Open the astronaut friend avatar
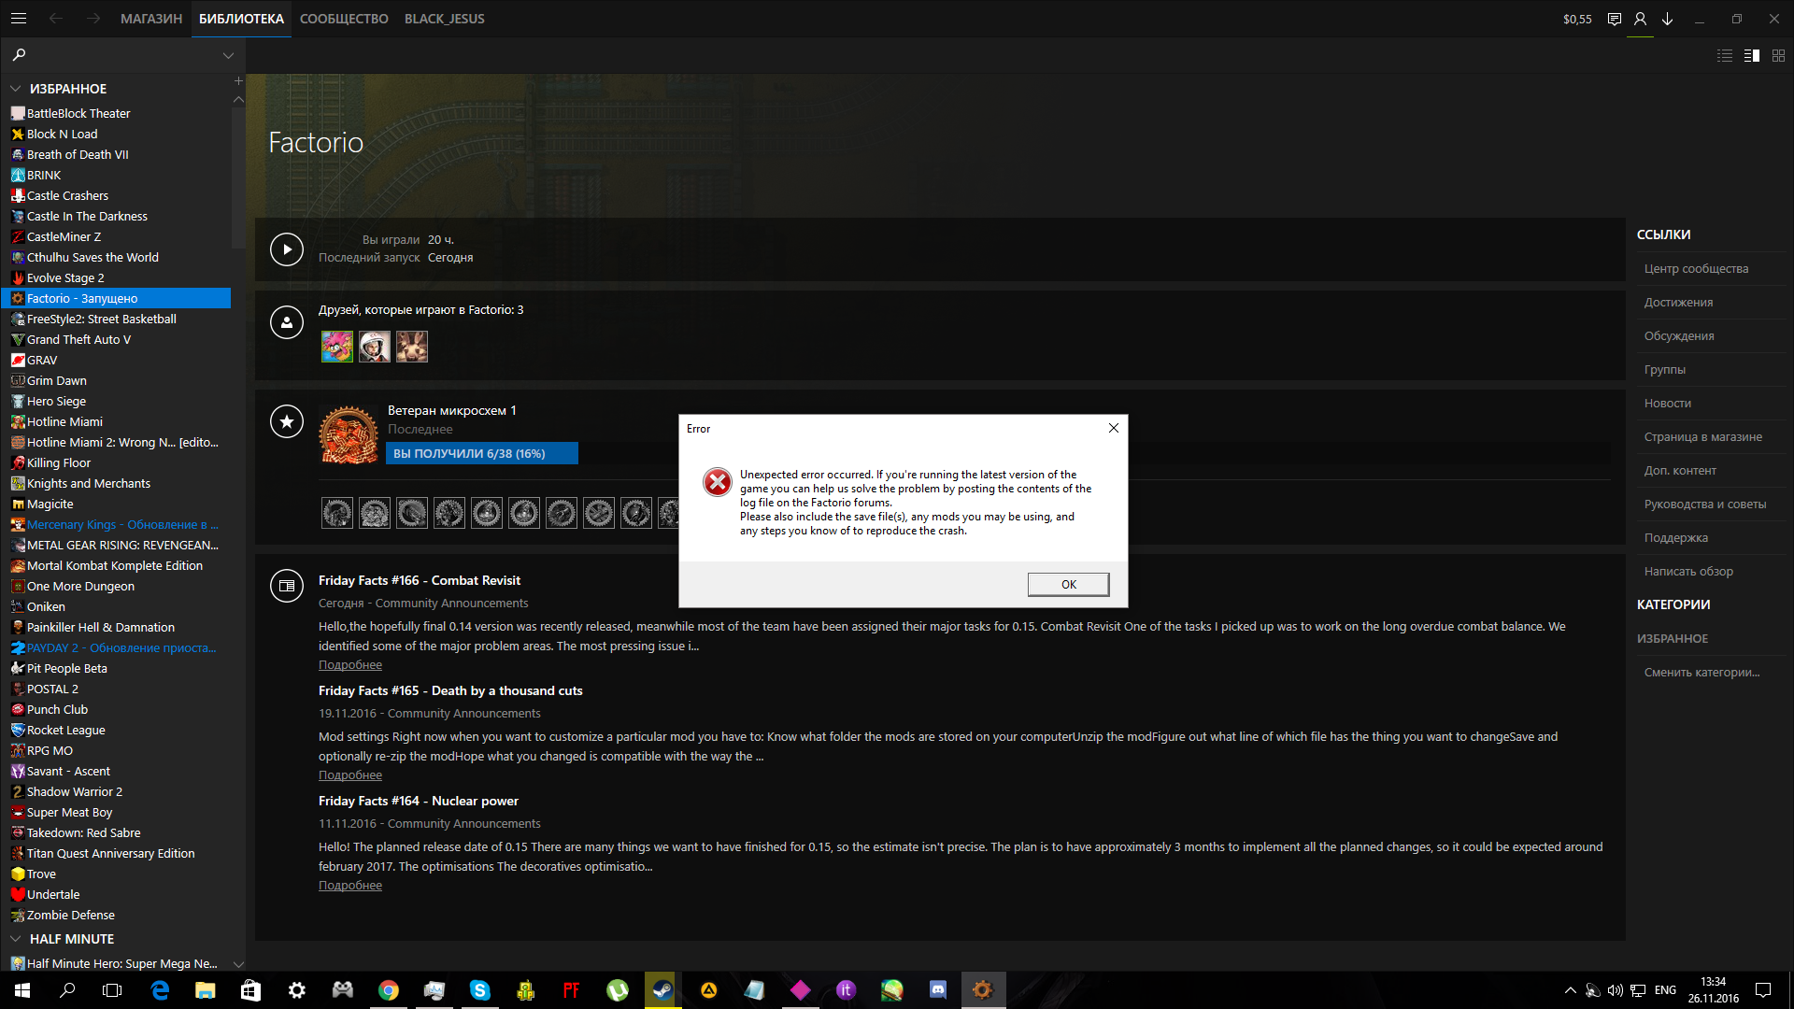1794x1009 pixels. tap(375, 347)
